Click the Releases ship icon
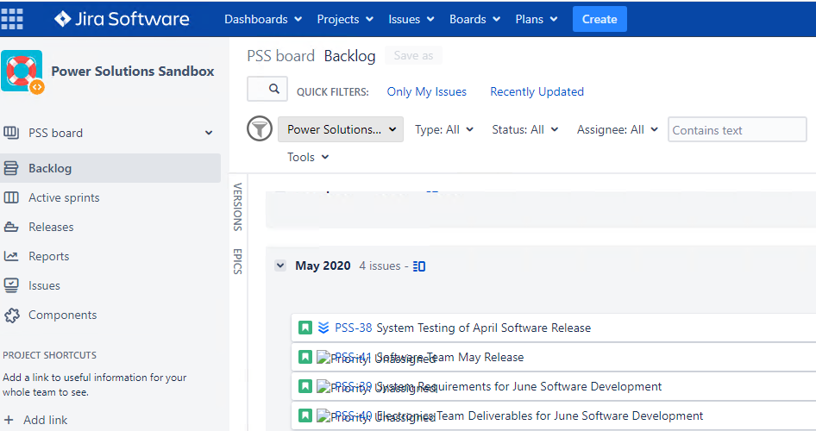 pos(11,227)
